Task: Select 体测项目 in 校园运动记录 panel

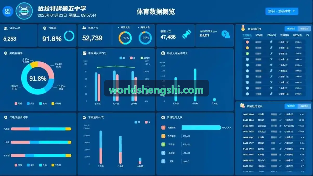Action: [291, 106]
